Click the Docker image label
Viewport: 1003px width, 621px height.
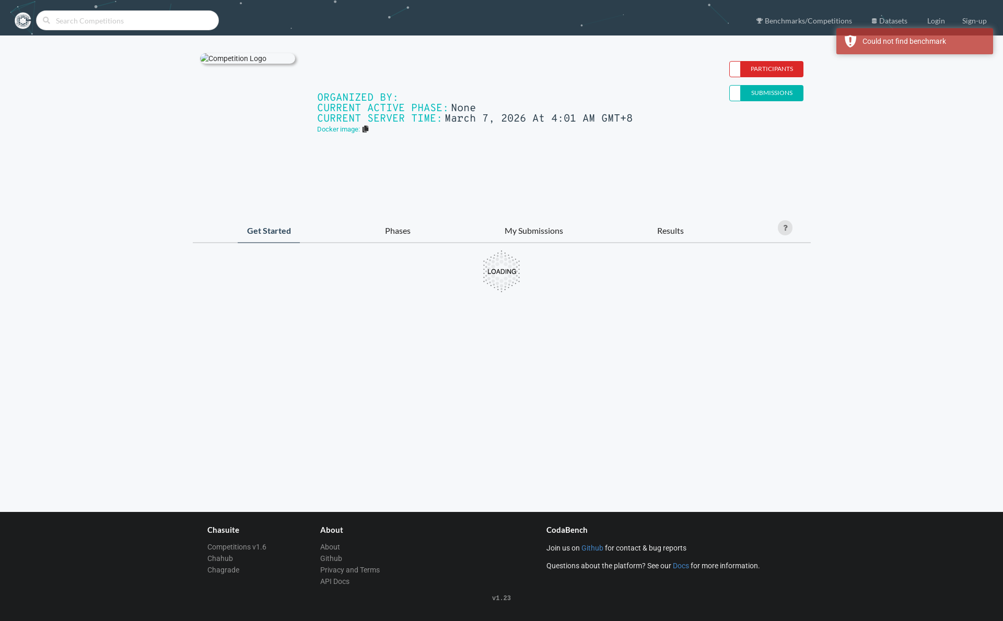(339, 129)
